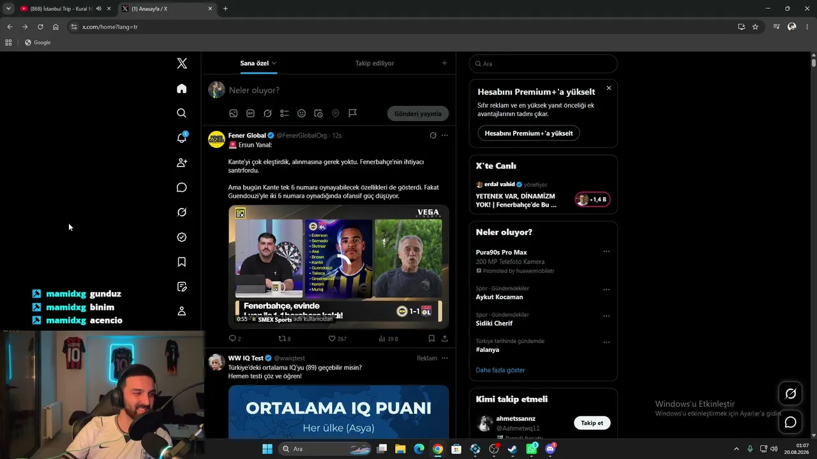Open Chrome tab search dropdown arrow

pos(8,8)
